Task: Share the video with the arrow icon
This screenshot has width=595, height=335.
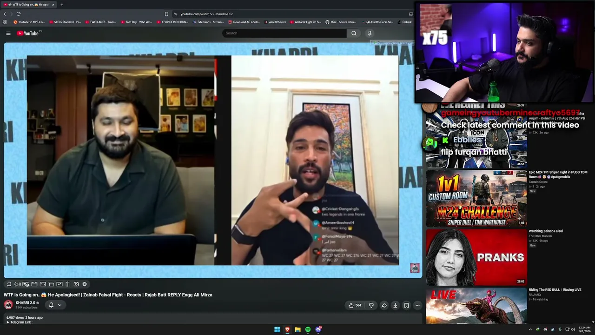Action: (x=384, y=305)
